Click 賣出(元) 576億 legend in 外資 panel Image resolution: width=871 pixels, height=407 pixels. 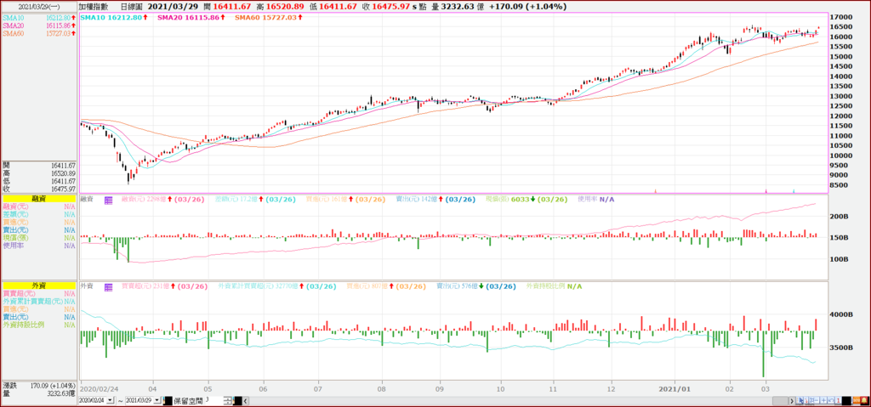(x=475, y=286)
